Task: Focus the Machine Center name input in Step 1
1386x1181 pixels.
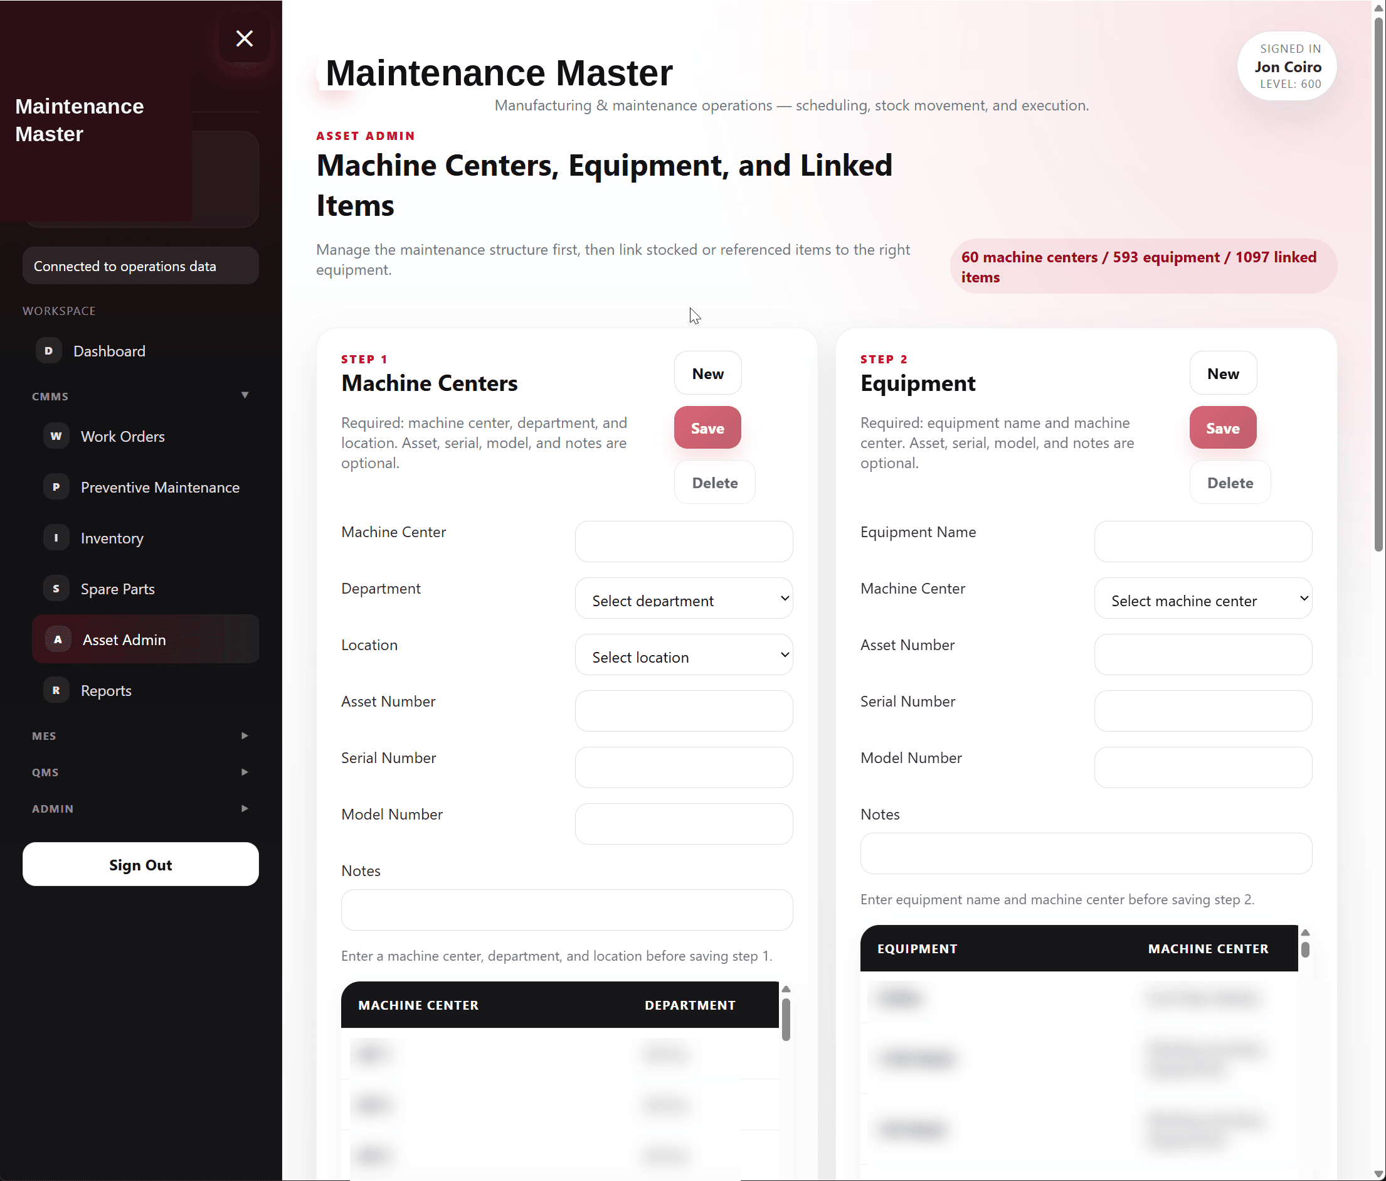Action: point(684,542)
